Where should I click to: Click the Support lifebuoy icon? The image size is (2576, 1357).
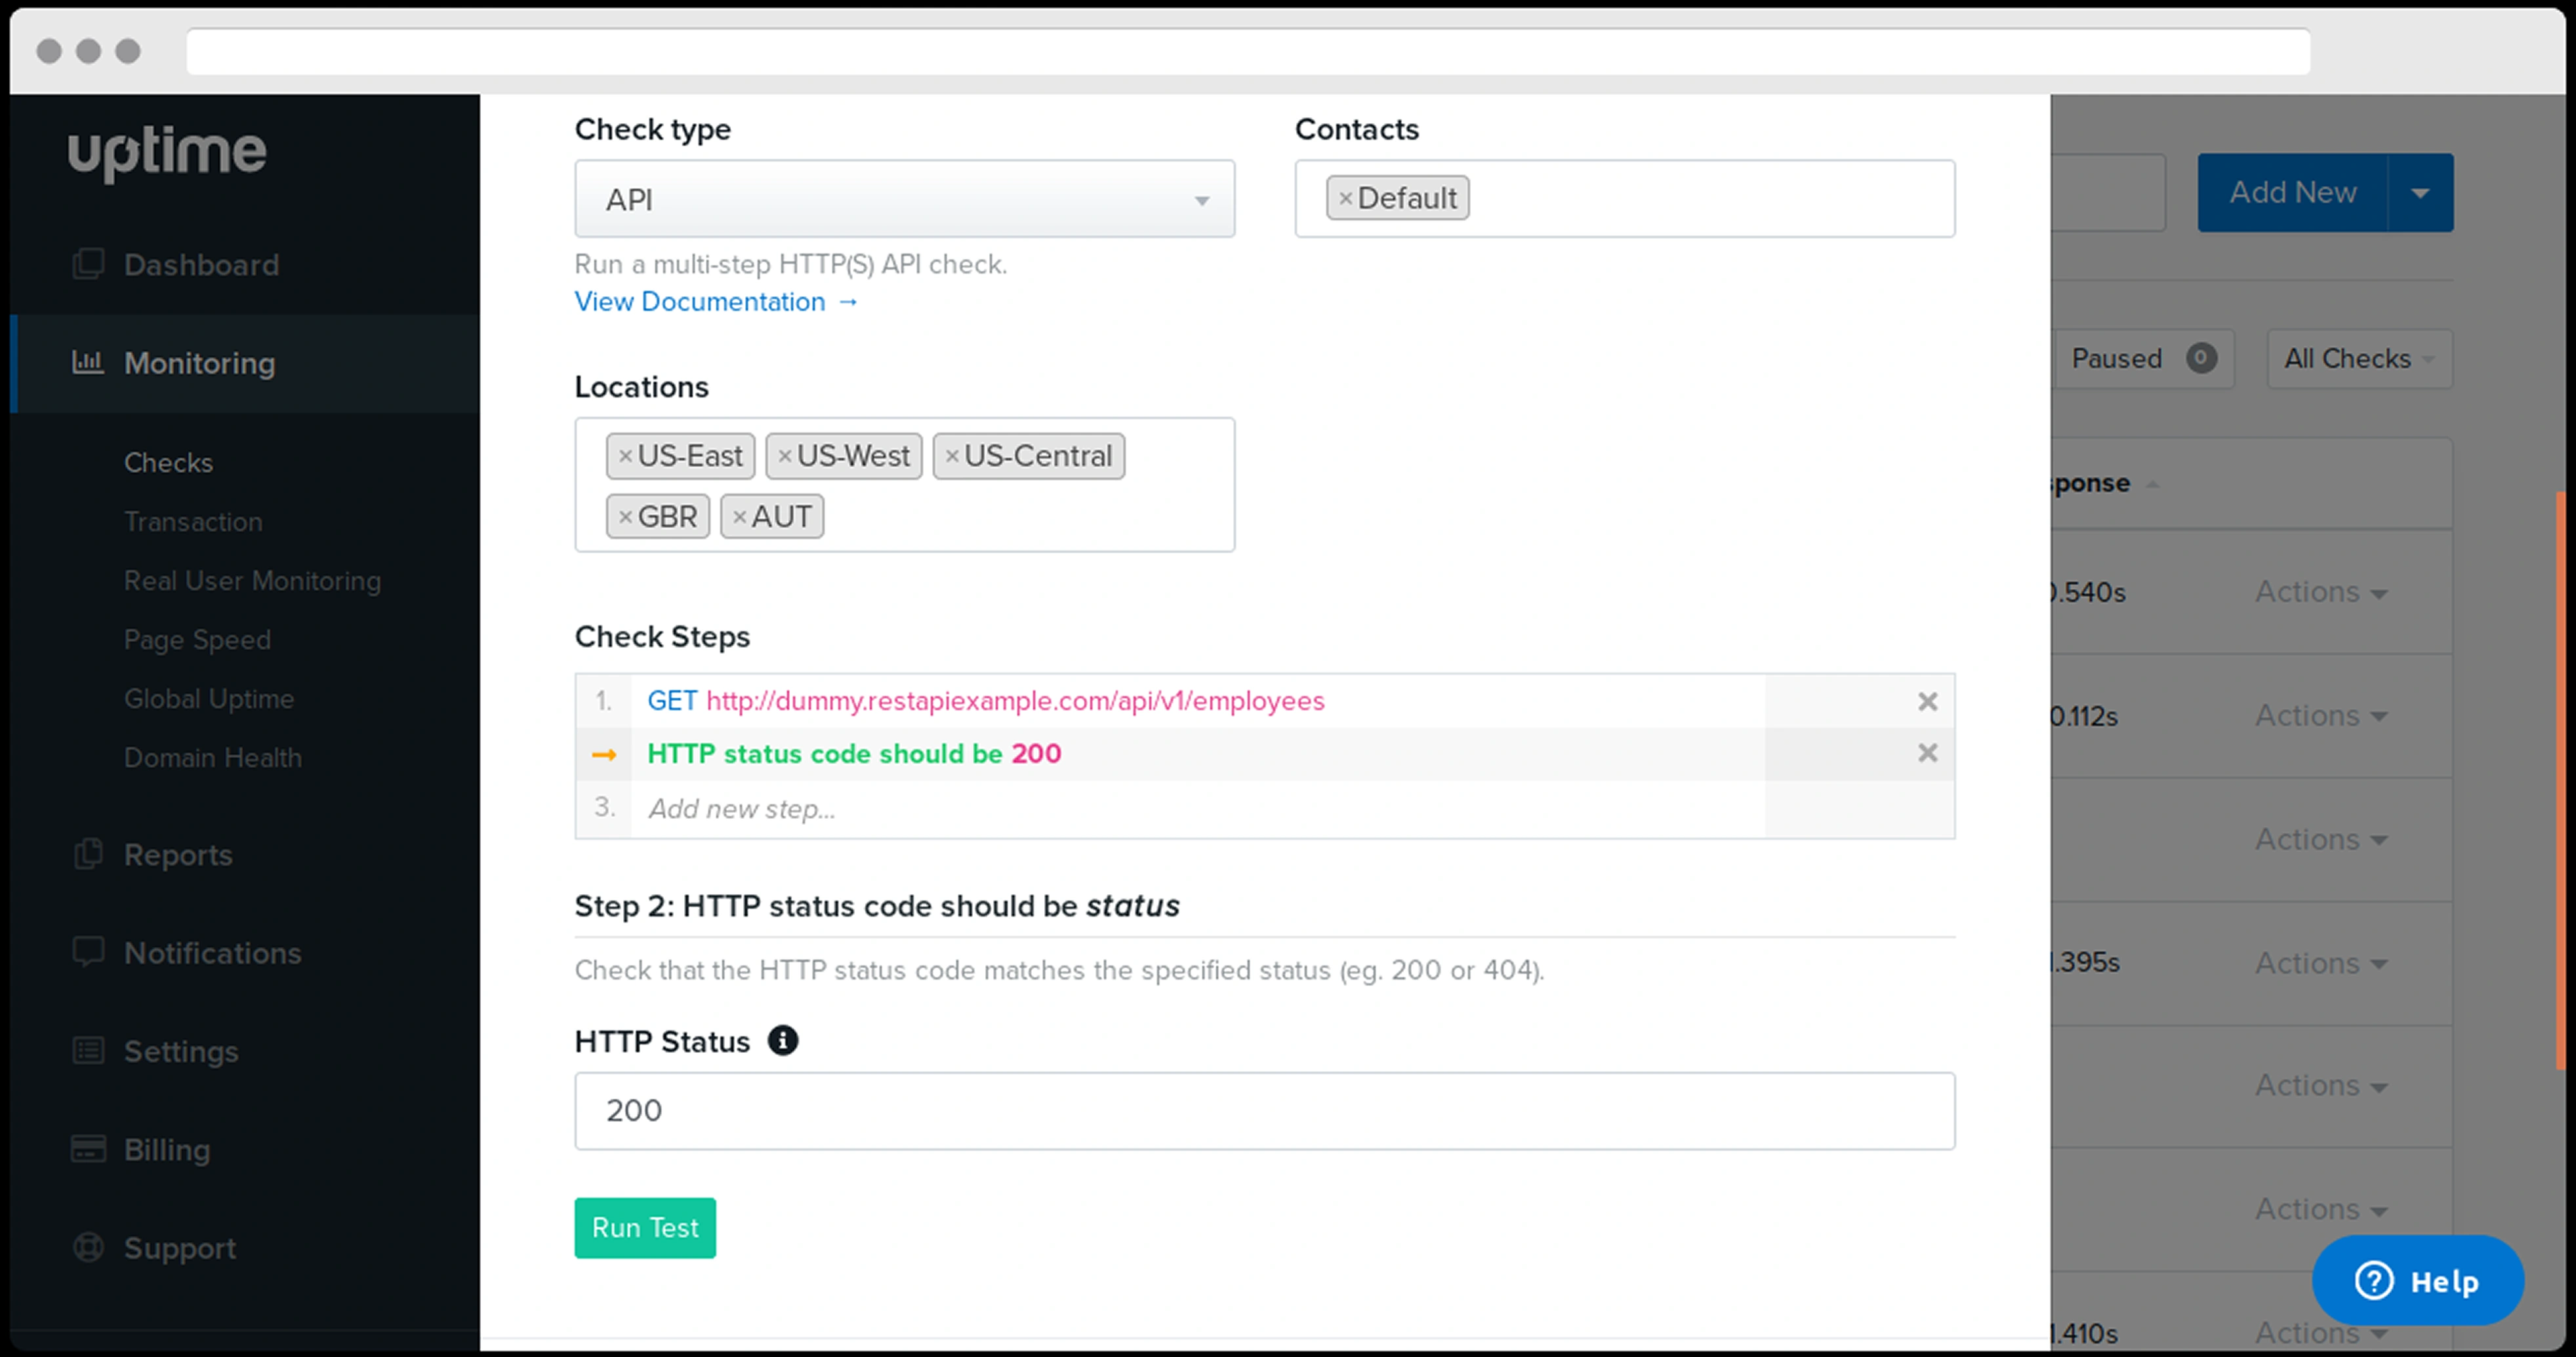[88, 1247]
